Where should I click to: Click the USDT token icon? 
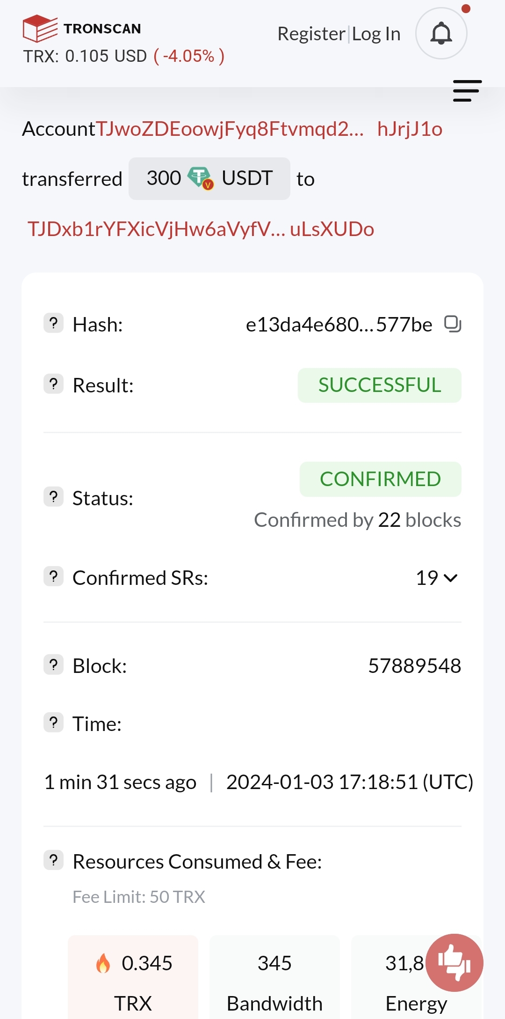tap(201, 178)
